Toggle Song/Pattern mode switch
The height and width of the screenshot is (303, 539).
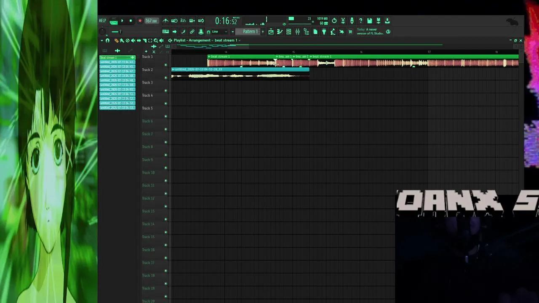[114, 21]
